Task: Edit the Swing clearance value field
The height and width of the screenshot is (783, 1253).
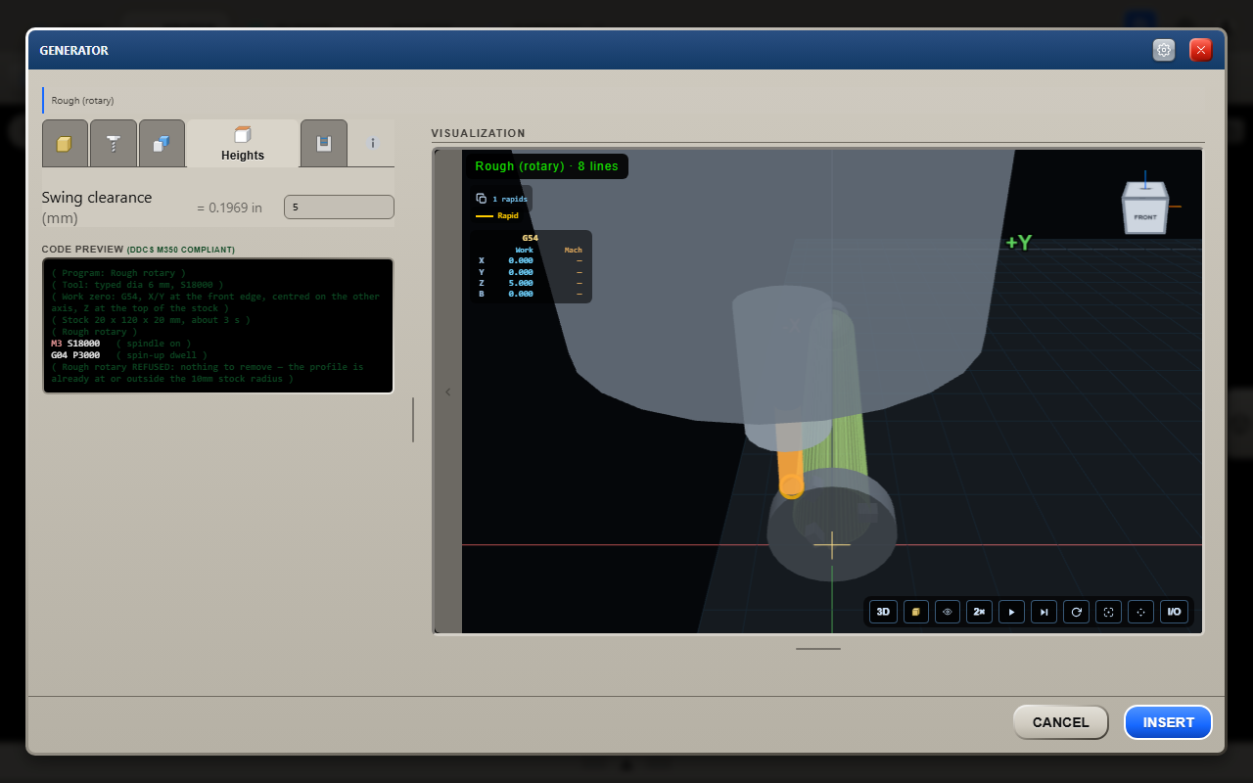Action: tap(339, 207)
